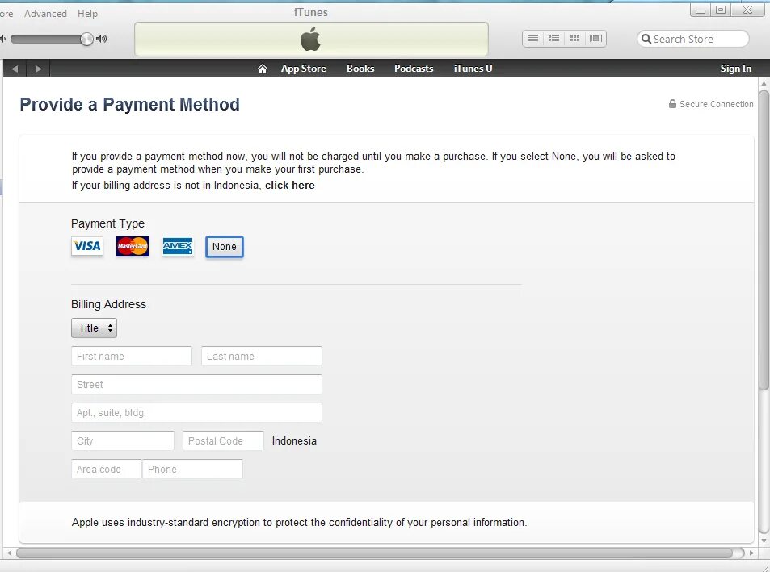Open the Podcasts tab

click(x=414, y=69)
